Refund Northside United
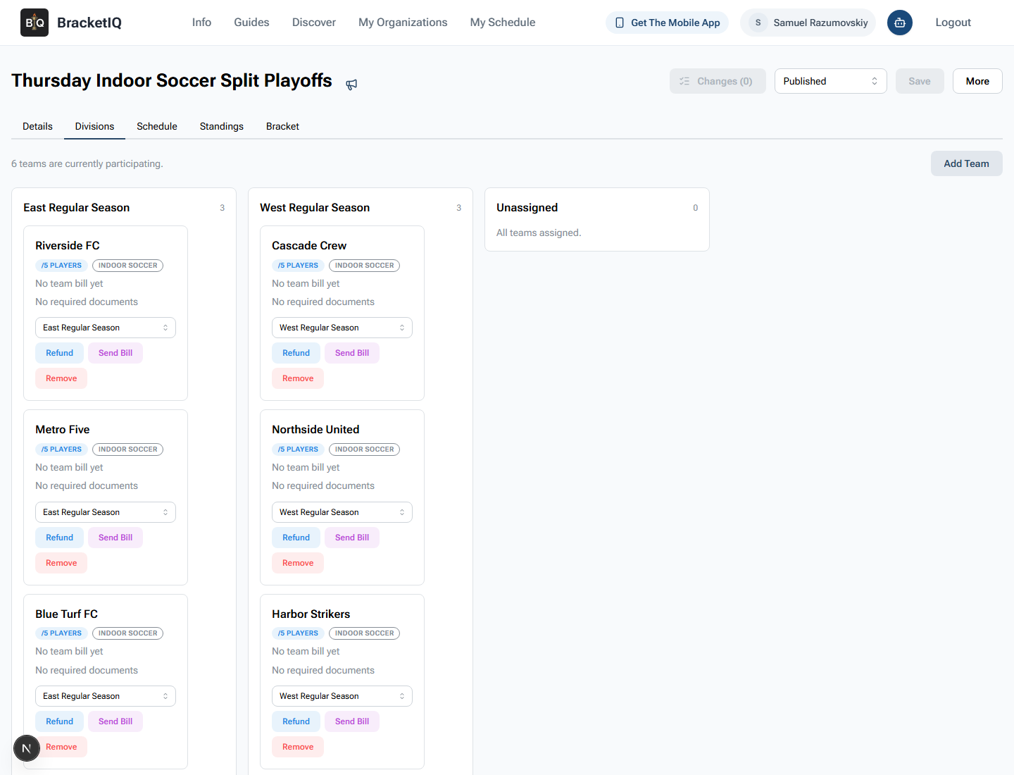1014x775 pixels. point(296,538)
